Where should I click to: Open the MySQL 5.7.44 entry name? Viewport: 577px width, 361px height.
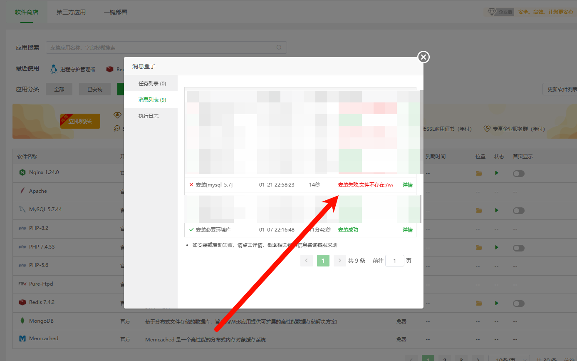[x=45, y=209]
